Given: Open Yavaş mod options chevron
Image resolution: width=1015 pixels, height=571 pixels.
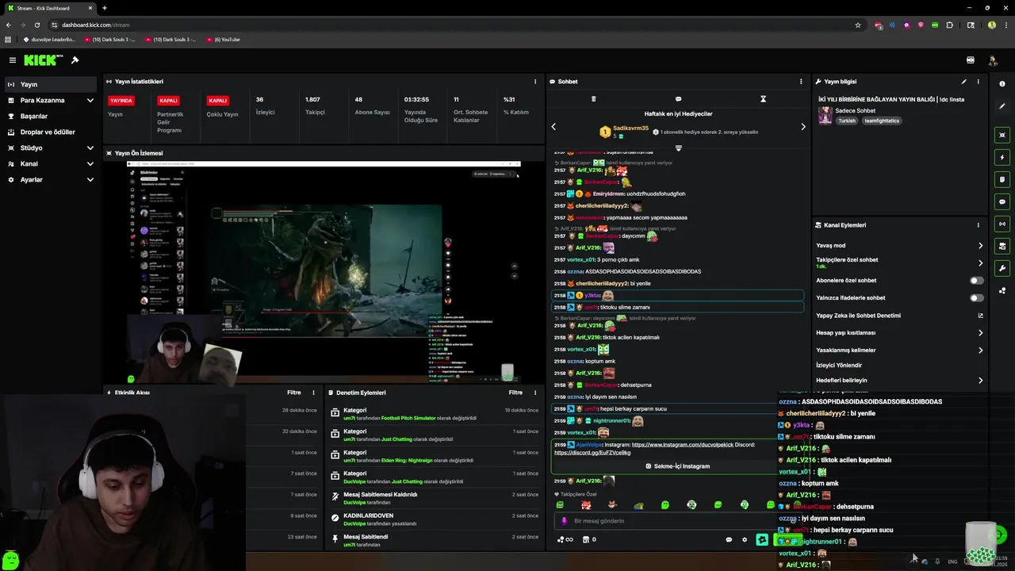Looking at the screenshot, I should tap(980, 246).
